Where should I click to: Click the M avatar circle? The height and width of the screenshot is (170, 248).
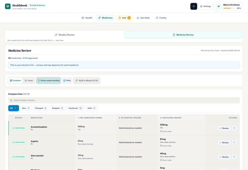pyautogui.click(x=218, y=6)
